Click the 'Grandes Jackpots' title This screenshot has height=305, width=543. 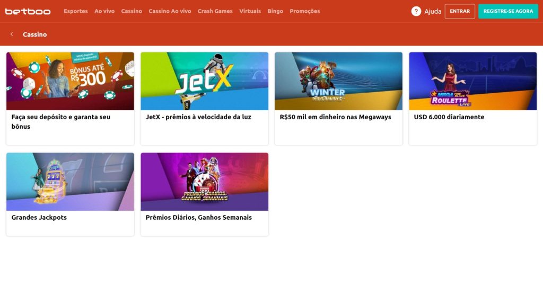pyautogui.click(x=39, y=218)
